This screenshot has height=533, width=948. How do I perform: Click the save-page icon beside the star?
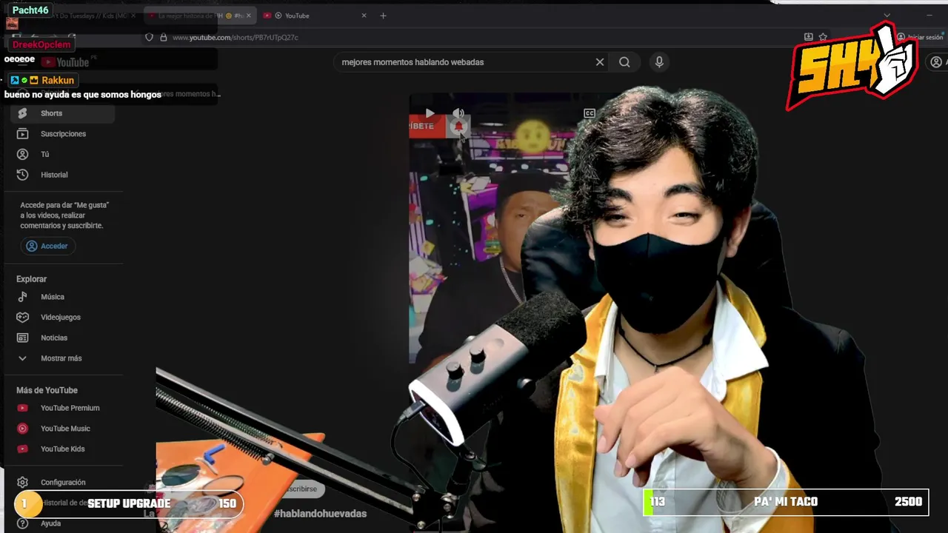coord(808,37)
